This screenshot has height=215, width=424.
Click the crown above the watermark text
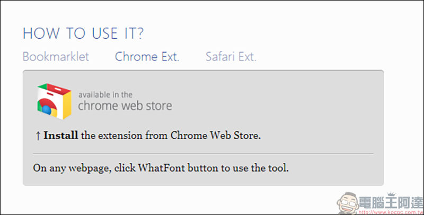[391, 194]
